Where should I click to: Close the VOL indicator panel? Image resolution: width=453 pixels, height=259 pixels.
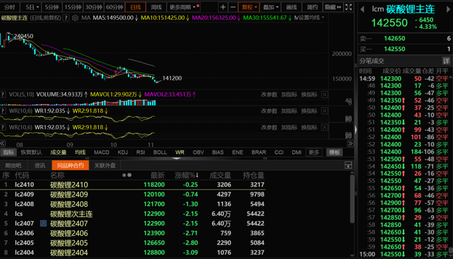[x=324, y=94]
